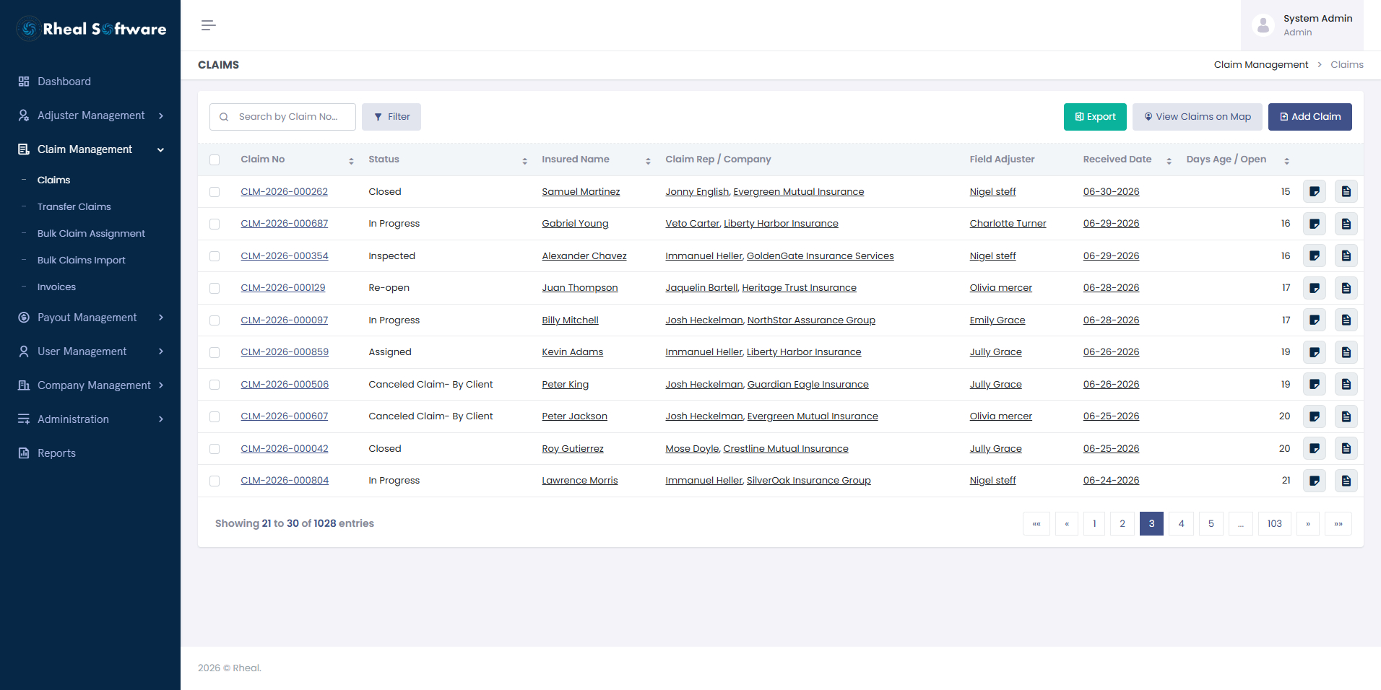Toggle the sidebar hamburger menu icon

[x=209, y=25]
